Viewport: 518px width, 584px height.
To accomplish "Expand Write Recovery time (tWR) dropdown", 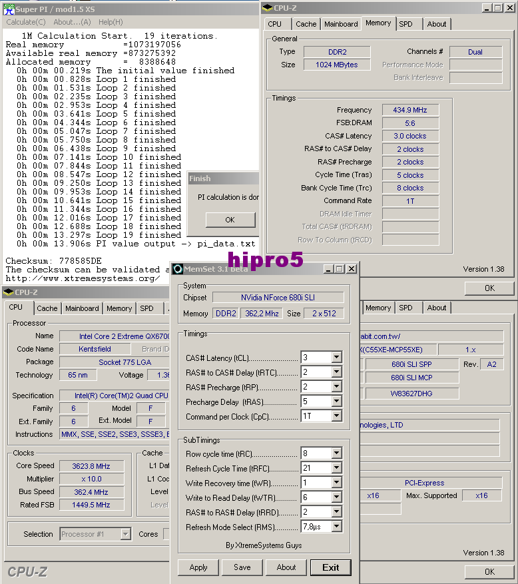I will coord(336,482).
